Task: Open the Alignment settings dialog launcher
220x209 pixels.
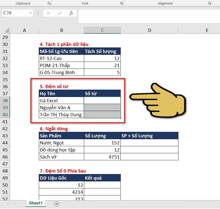Action: click(210, 3)
